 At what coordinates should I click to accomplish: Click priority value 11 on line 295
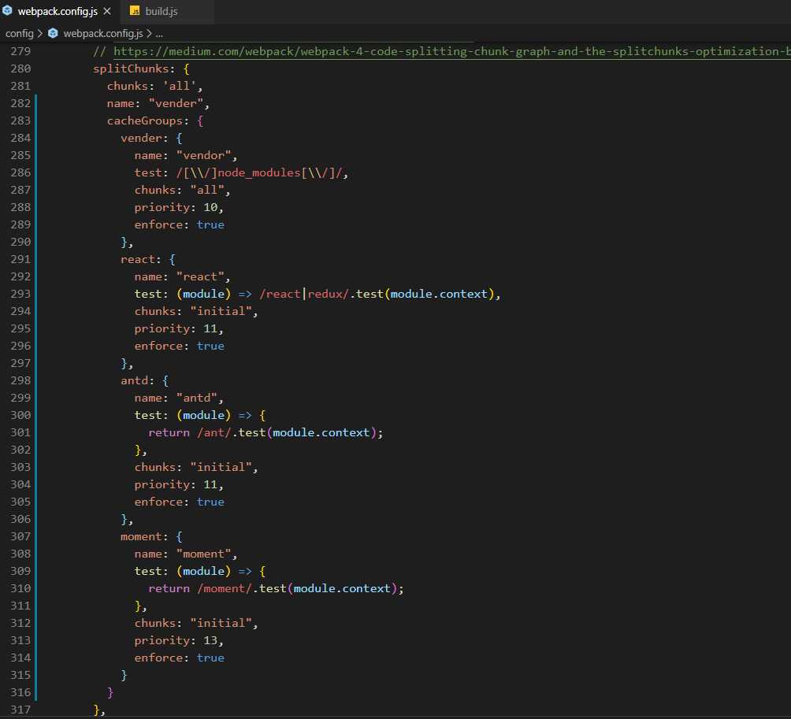pyautogui.click(x=210, y=328)
